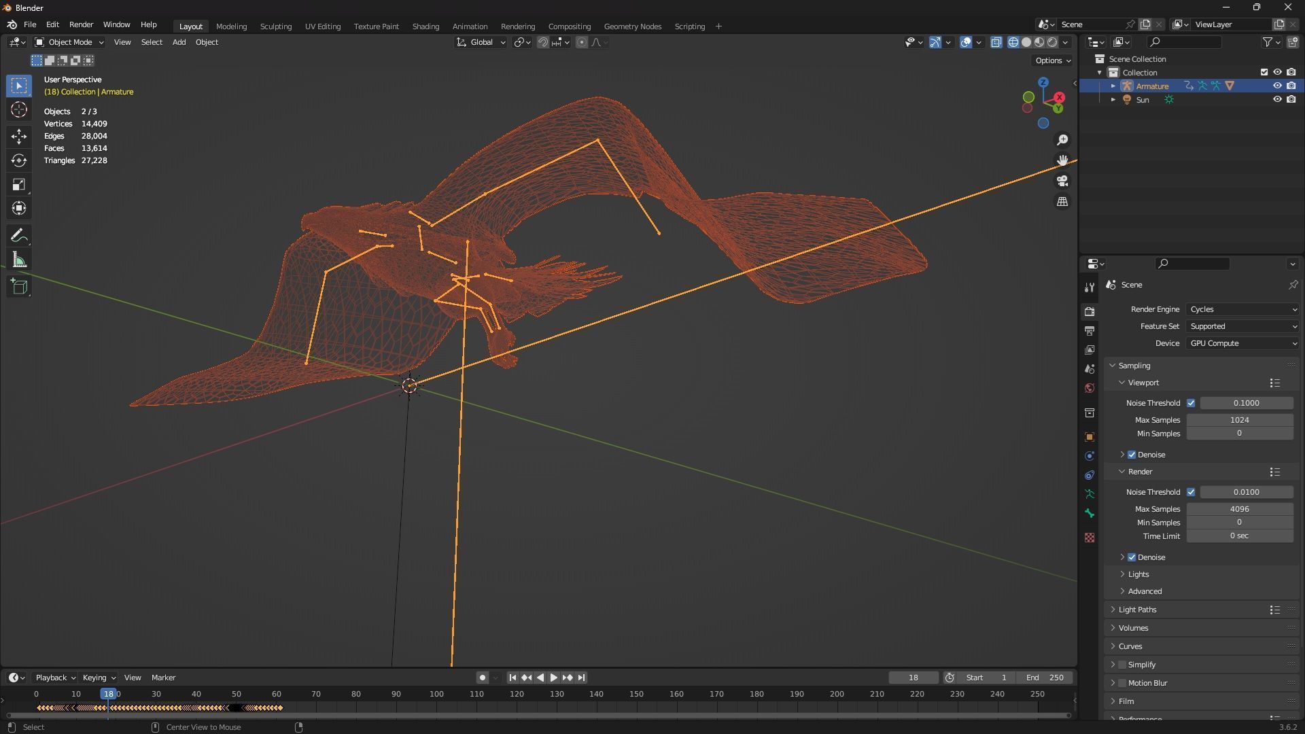The height and width of the screenshot is (734, 1305).
Task: Open the Texture properties tab
Action: pyautogui.click(x=1090, y=538)
